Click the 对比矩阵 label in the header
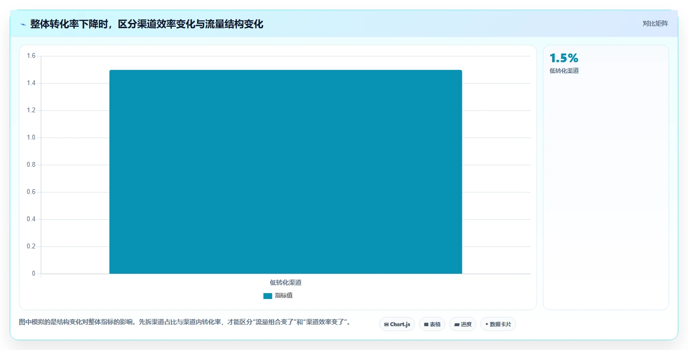This screenshot has width=688, height=350. click(x=655, y=23)
